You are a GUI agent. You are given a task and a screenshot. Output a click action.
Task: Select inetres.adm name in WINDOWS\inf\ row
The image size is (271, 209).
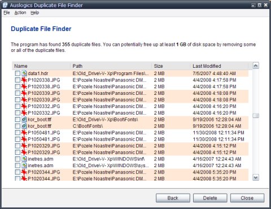(x=41, y=159)
